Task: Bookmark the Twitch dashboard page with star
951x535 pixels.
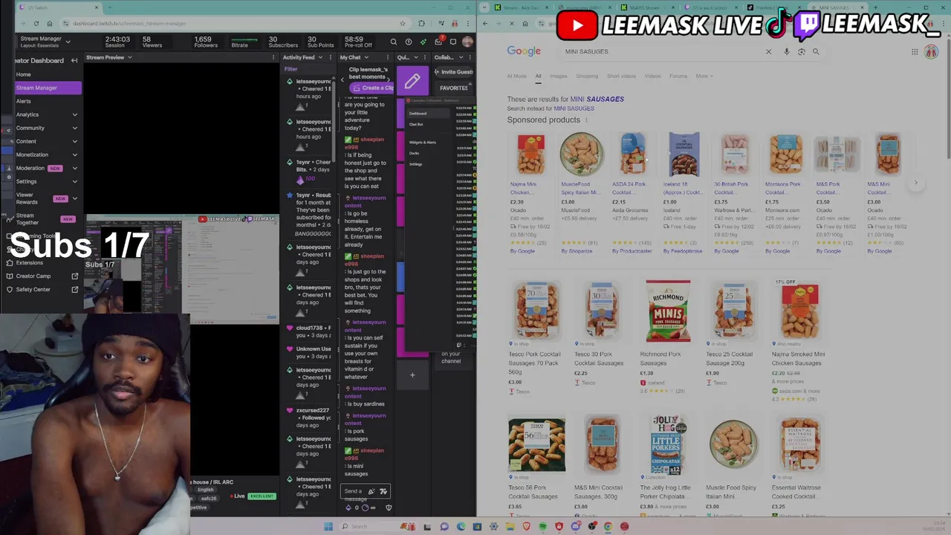Action: 403,23
